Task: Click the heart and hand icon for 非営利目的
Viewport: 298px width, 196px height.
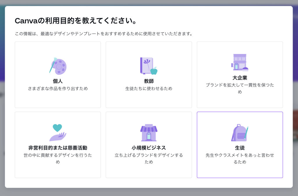Action: 58,133
